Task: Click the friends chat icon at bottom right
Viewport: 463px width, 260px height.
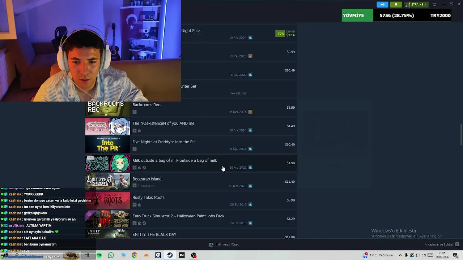Action: [457, 244]
